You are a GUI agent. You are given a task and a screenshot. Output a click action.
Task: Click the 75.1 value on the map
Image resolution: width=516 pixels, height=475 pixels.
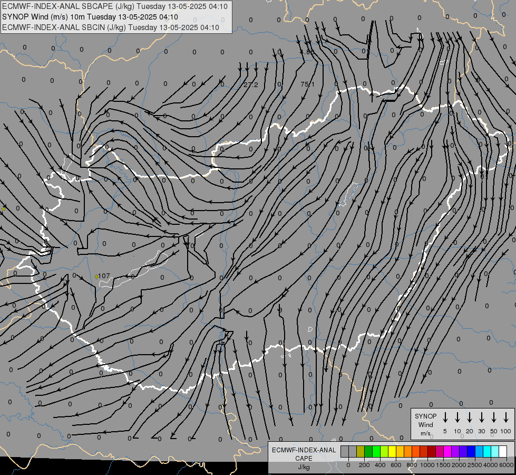tap(307, 84)
